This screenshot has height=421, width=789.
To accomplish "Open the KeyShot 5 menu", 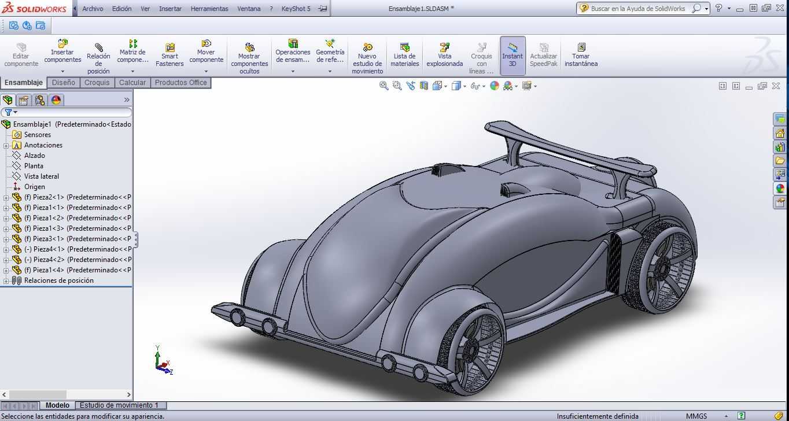I will click(x=296, y=9).
